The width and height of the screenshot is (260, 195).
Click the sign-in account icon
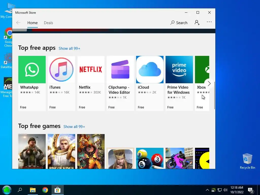(197, 22)
